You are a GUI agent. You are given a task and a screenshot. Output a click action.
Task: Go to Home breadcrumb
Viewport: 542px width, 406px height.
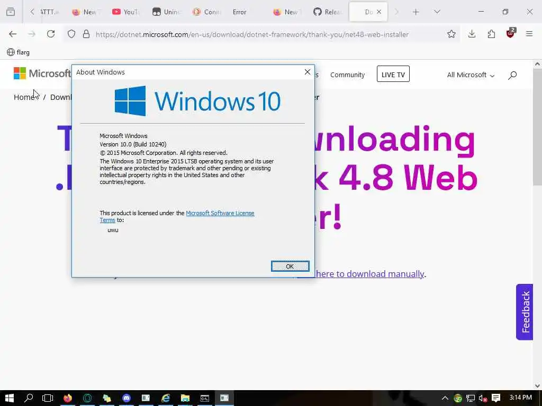click(24, 97)
